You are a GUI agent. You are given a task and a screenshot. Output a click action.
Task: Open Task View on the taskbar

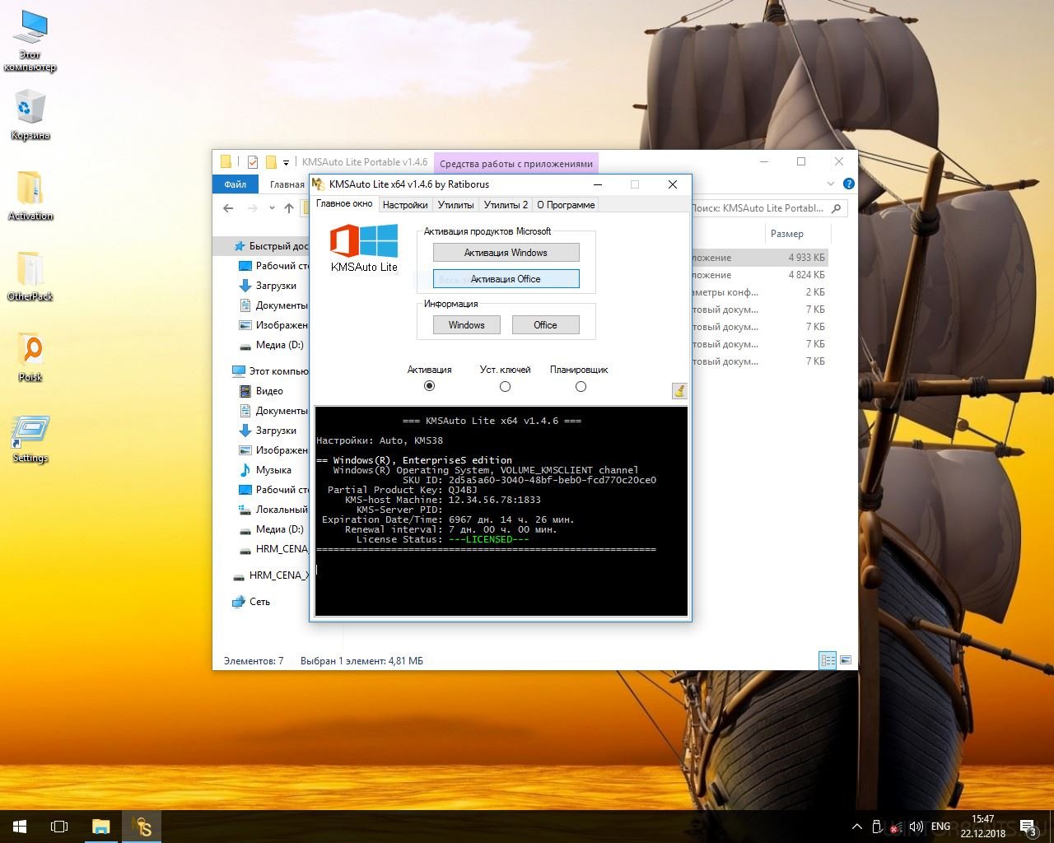59,827
